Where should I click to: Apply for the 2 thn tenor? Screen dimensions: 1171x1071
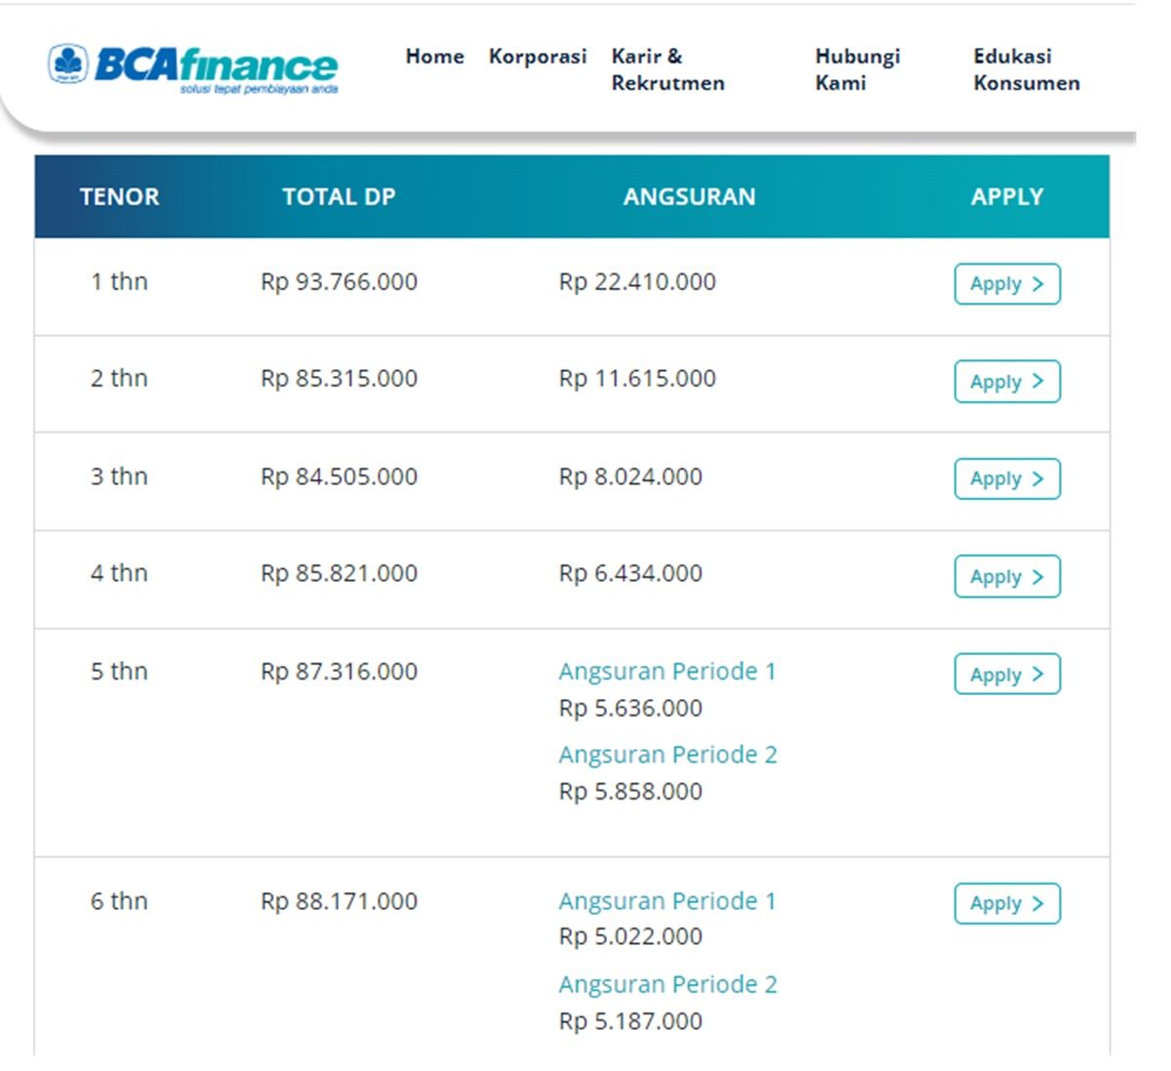click(1007, 382)
